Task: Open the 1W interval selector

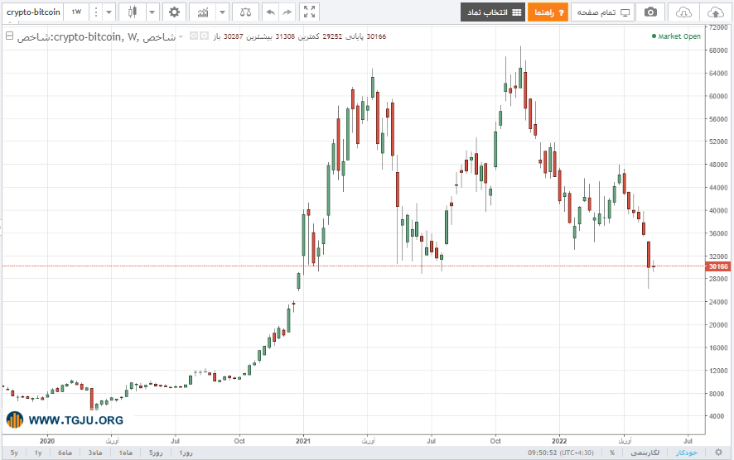Action: click(x=76, y=12)
